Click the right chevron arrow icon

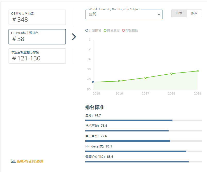tap(74, 37)
